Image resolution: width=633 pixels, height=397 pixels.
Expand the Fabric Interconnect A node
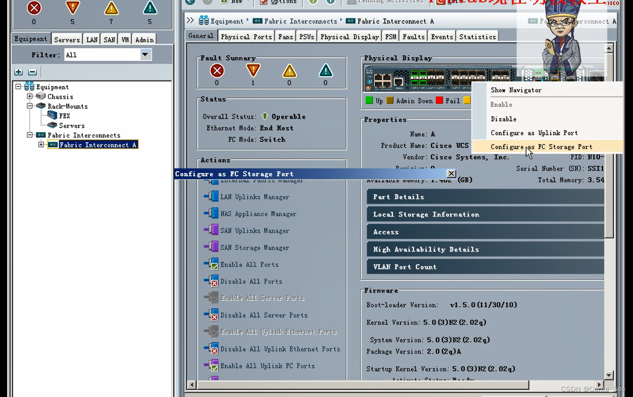point(41,145)
